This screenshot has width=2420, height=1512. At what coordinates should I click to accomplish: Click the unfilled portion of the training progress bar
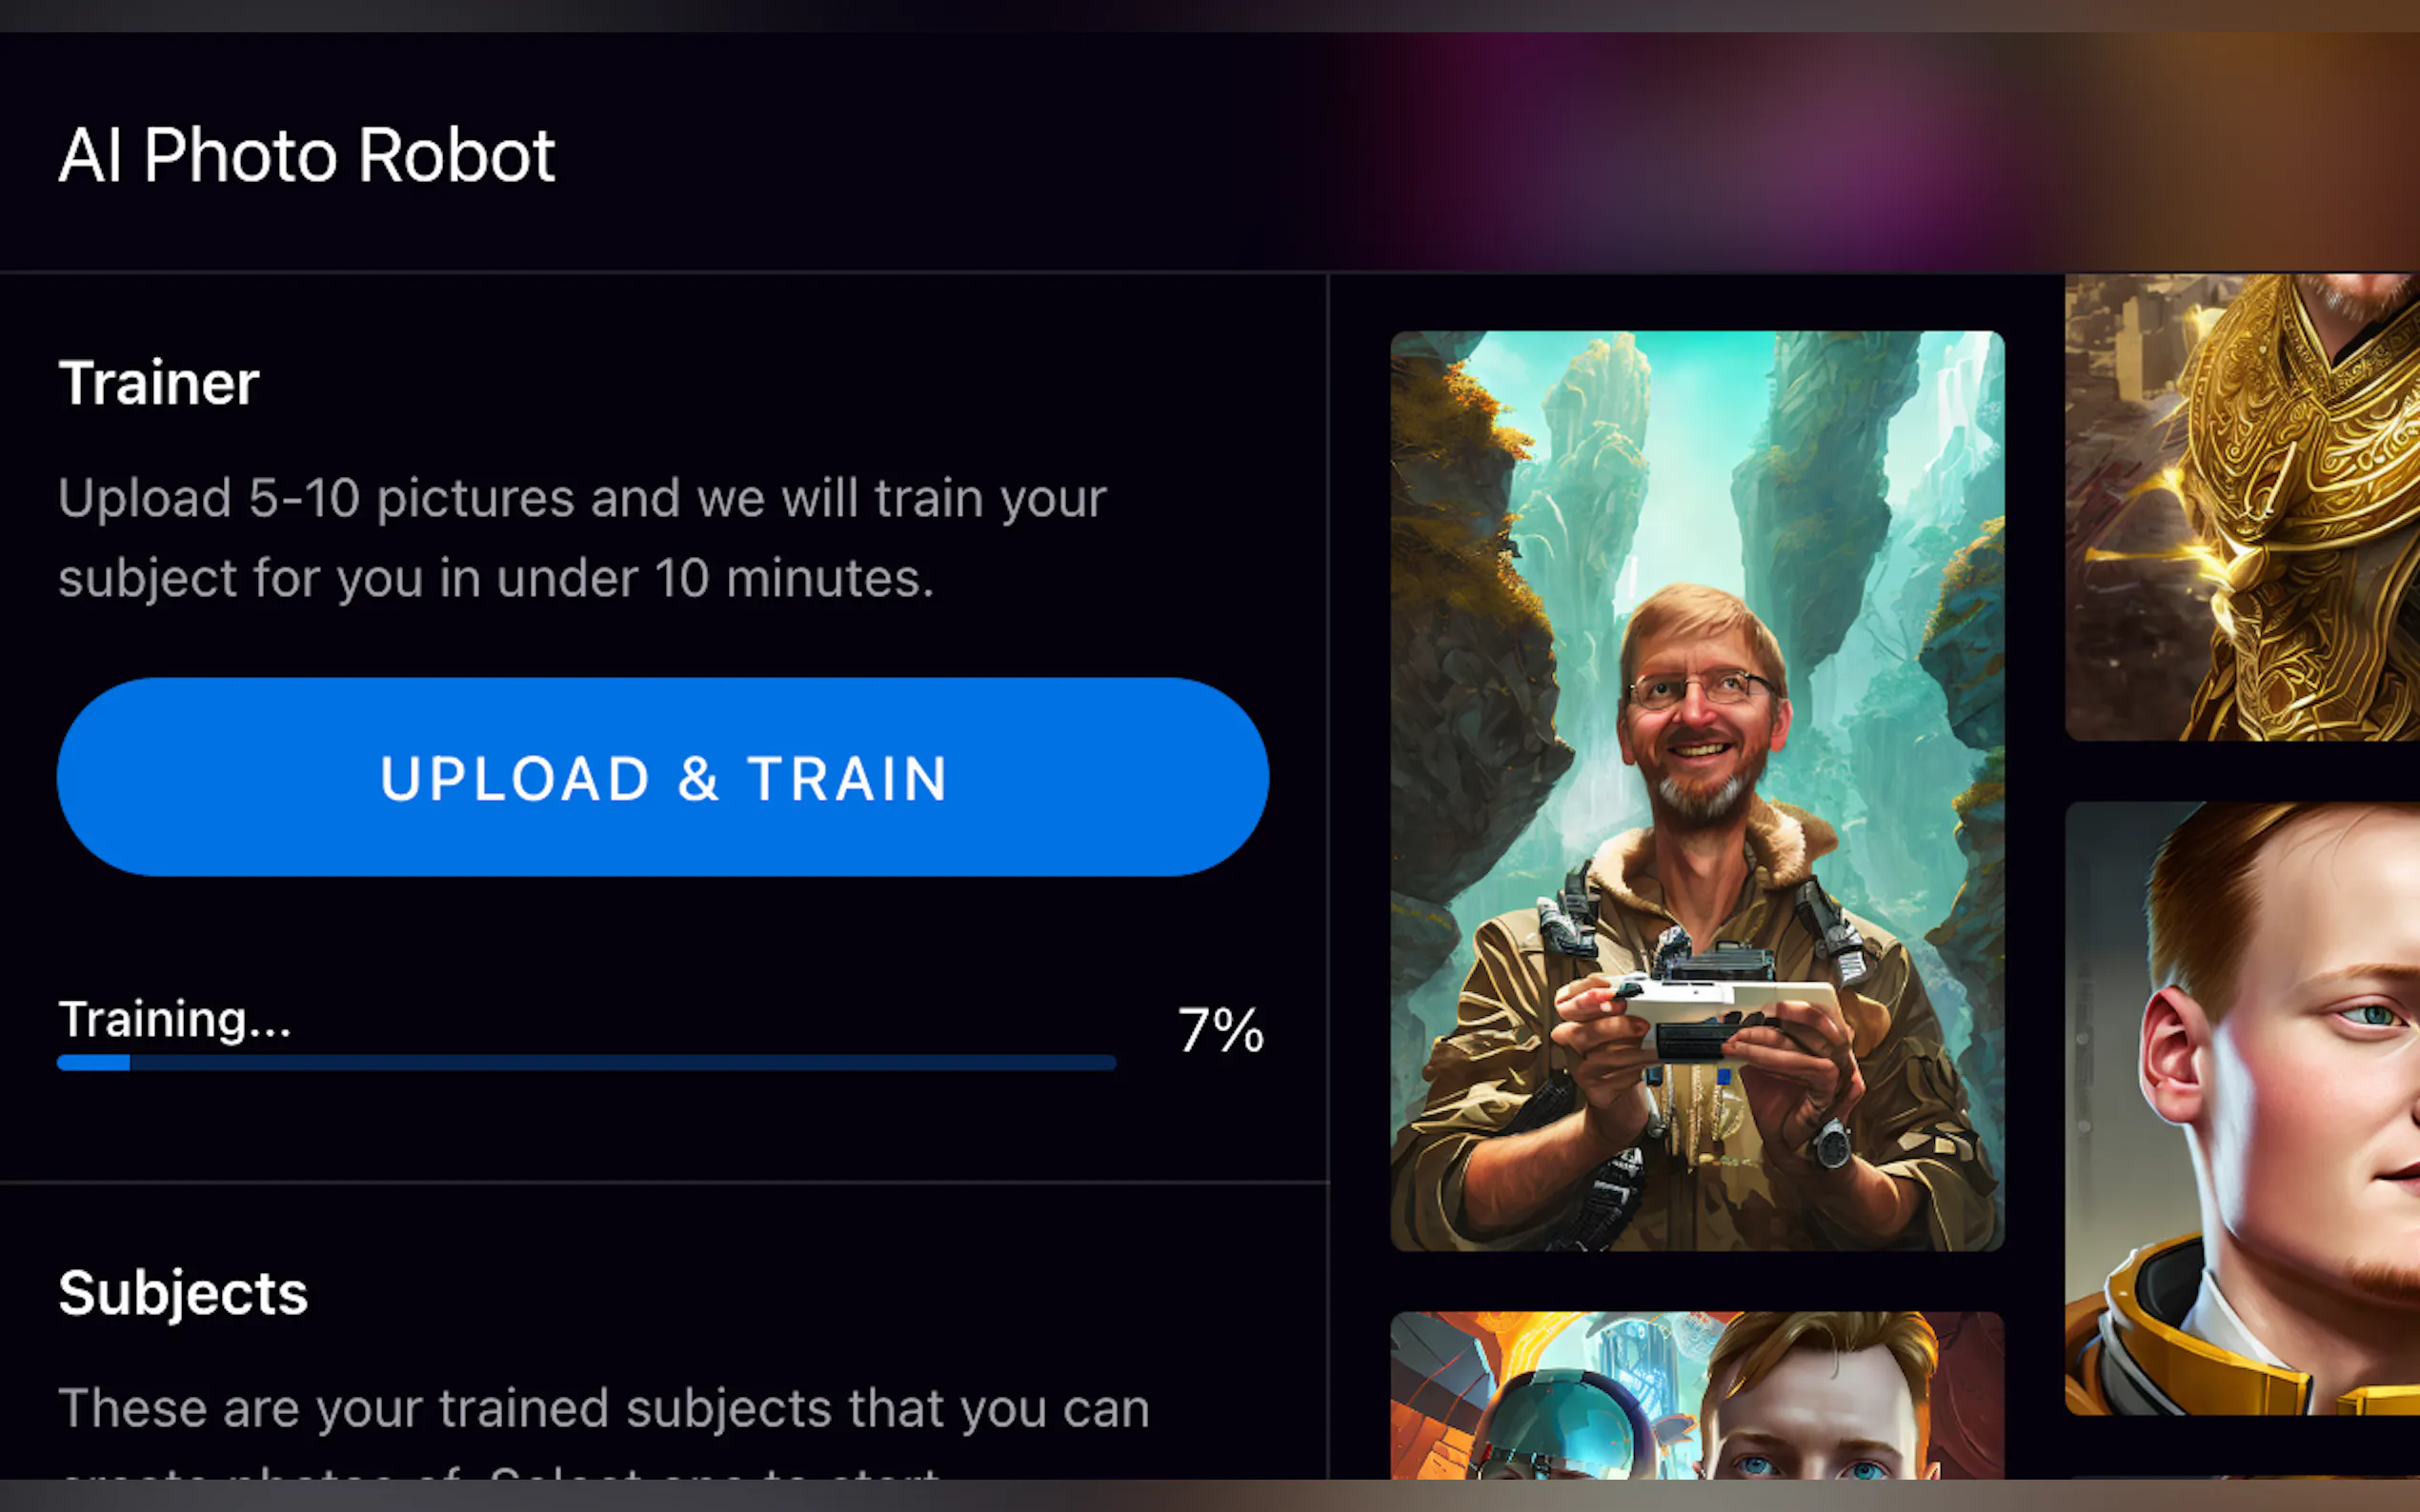coord(622,1063)
